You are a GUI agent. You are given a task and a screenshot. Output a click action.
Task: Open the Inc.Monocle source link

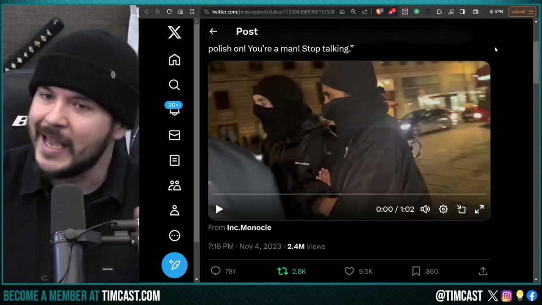[x=249, y=228]
